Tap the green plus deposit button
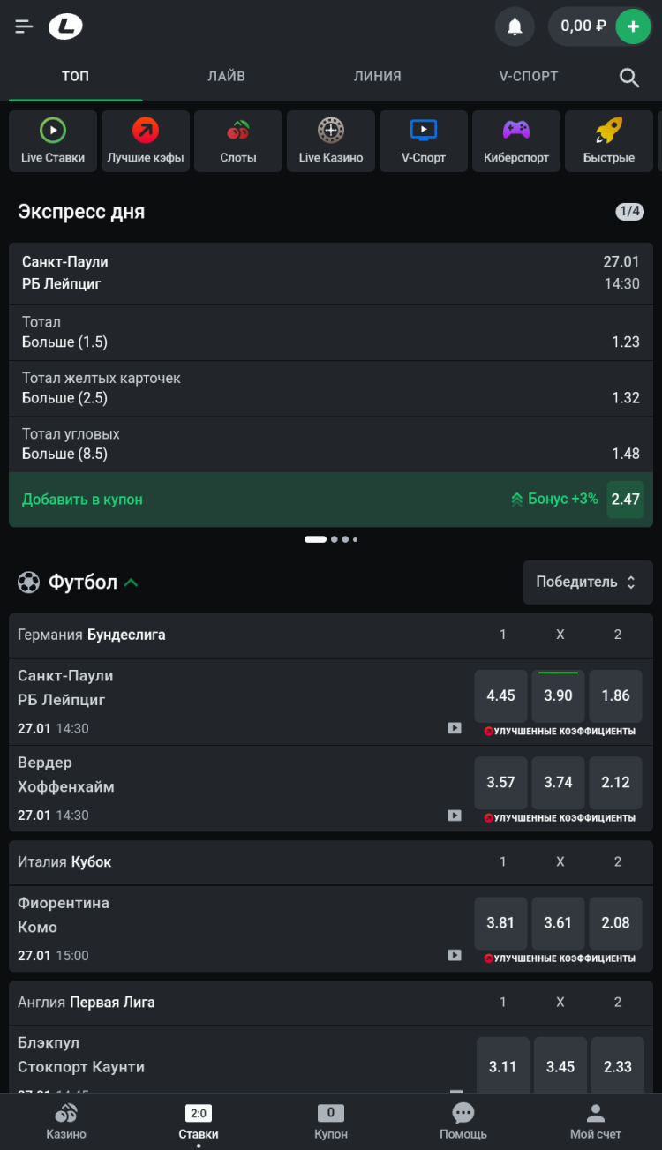The width and height of the screenshot is (662, 1150). (632, 27)
